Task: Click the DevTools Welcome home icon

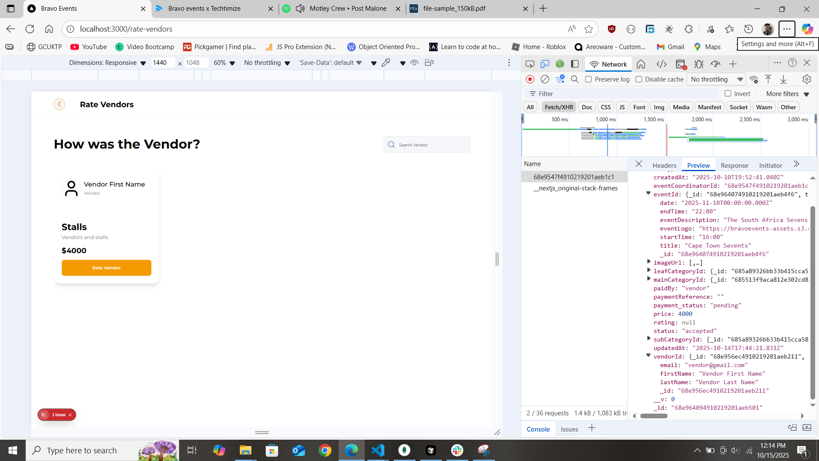Action: tap(641, 64)
